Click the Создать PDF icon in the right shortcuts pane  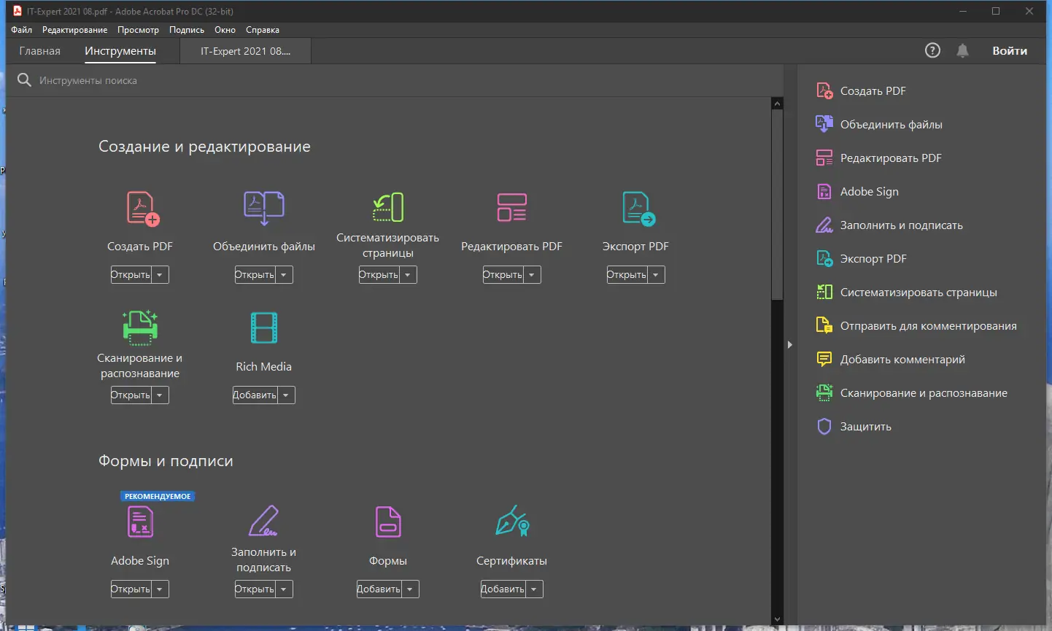[x=824, y=91]
